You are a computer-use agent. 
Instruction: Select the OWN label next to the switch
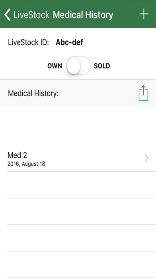(55, 66)
